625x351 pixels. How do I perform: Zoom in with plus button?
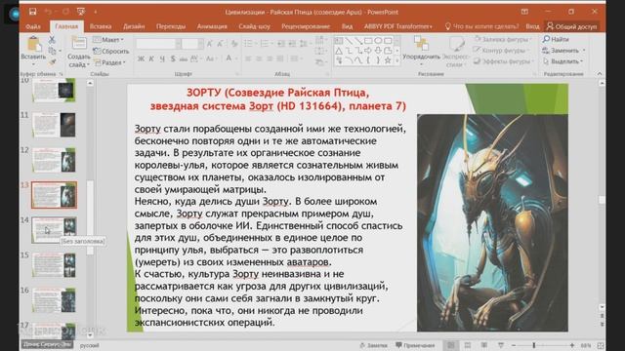coord(572,345)
